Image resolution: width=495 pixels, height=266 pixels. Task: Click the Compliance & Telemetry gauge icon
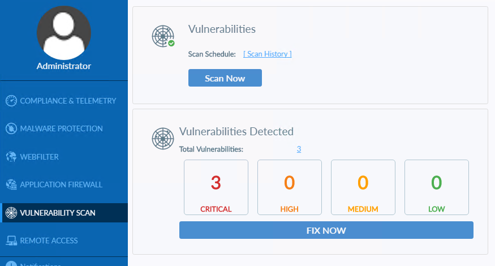tap(11, 101)
